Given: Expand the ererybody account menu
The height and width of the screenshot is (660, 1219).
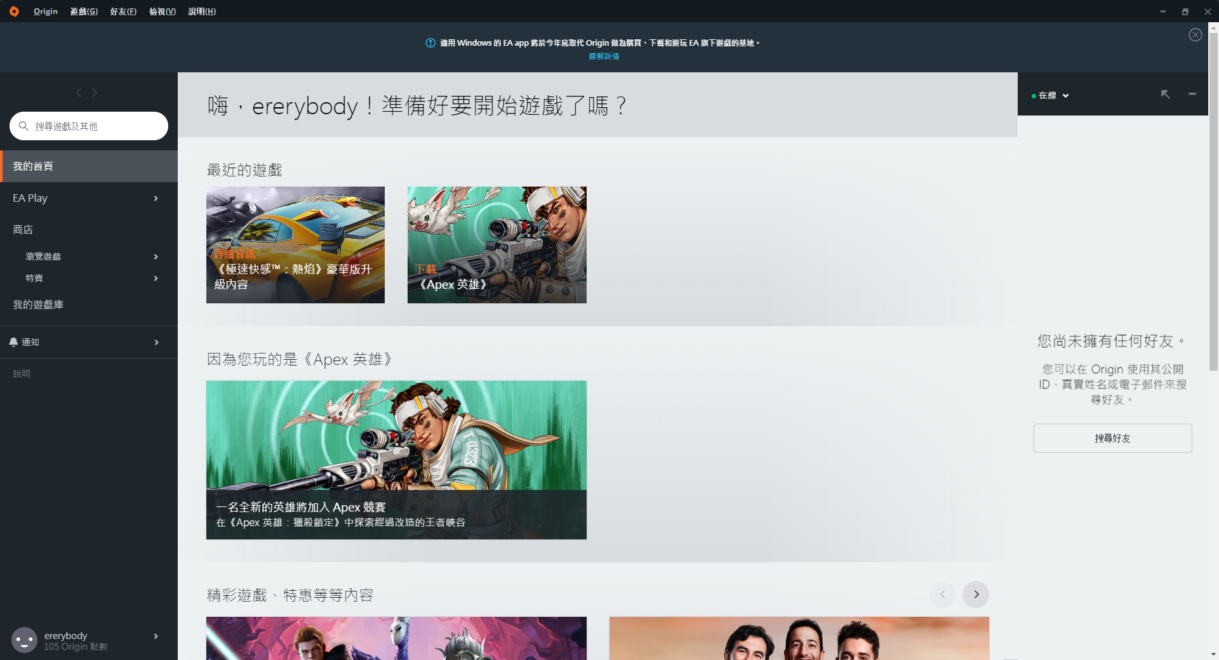Looking at the screenshot, I should [156, 636].
